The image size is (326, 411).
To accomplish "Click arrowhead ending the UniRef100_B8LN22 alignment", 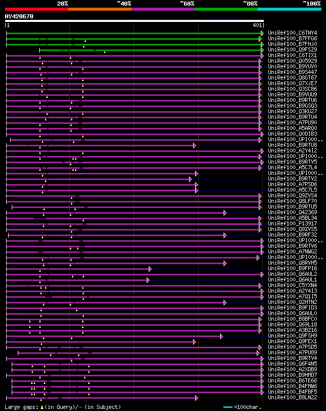I will [197, 398].
